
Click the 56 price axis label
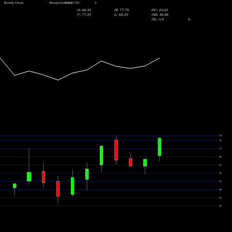pyautogui.click(x=220, y=173)
